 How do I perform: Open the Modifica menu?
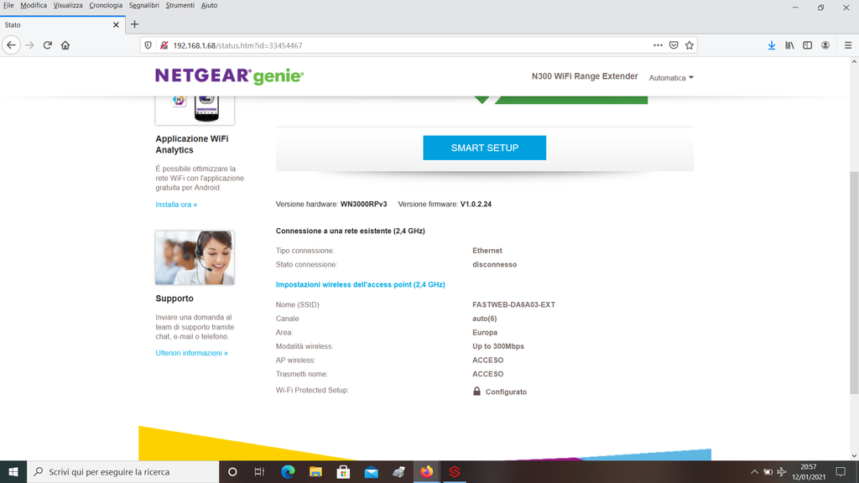[x=34, y=6]
